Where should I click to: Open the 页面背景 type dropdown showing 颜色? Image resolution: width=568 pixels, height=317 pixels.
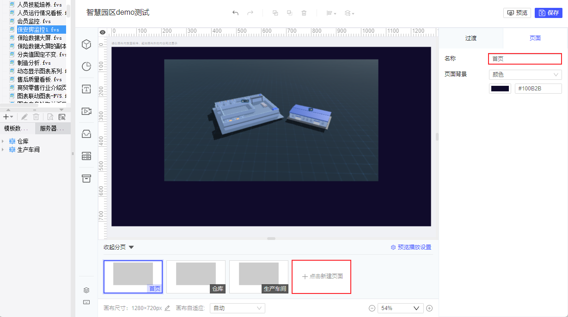click(x=525, y=74)
